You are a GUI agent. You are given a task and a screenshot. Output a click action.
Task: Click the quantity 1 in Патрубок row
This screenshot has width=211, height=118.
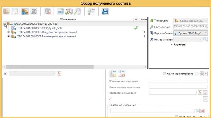coord(144,32)
